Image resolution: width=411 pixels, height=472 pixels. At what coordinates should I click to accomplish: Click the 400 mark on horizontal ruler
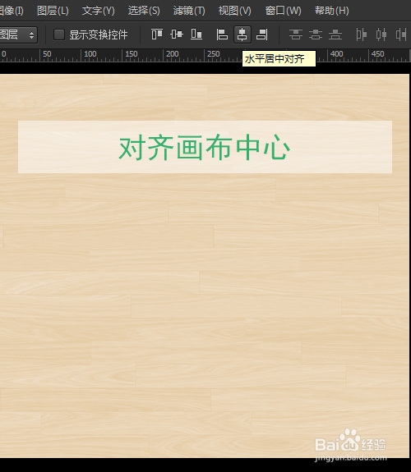coord(336,54)
